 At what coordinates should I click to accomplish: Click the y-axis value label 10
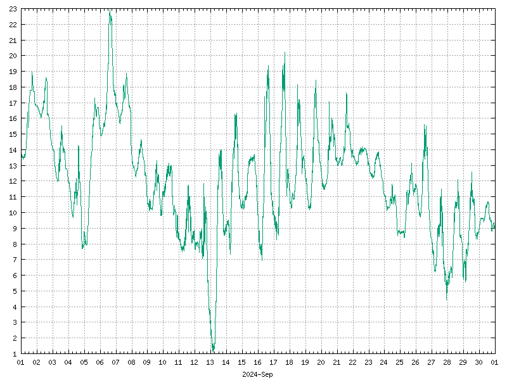[13, 213]
